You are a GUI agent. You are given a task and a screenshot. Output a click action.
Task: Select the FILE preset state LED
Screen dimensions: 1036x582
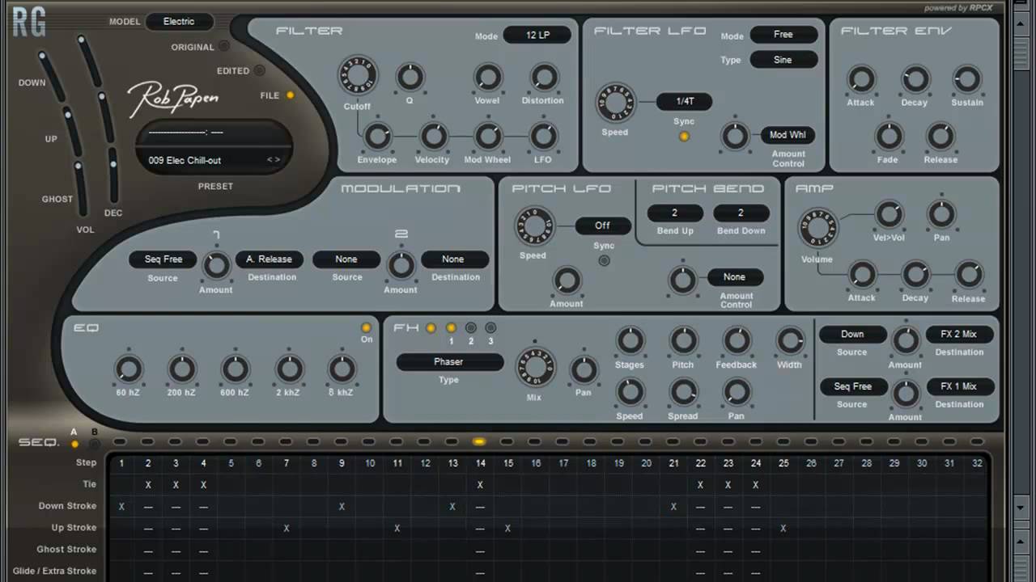[290, 95]
